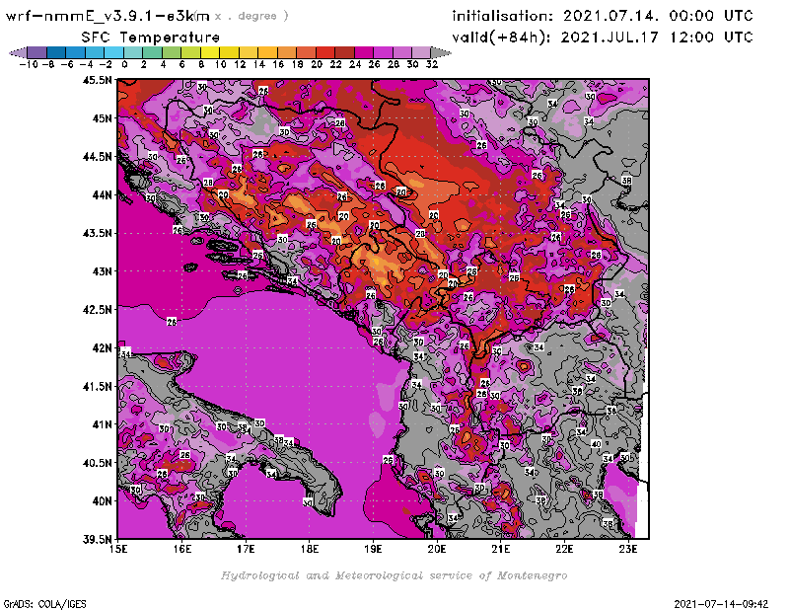This screenshot has height=610, width=789.
Task: Click the legend swatch between 28 and 30
Action: click(x=401, y=52)
